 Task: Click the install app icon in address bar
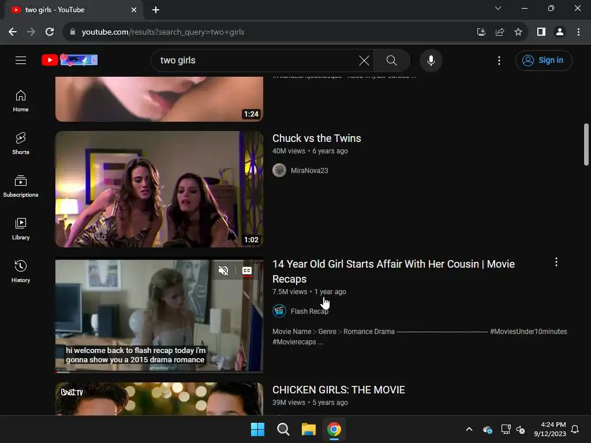481,32
